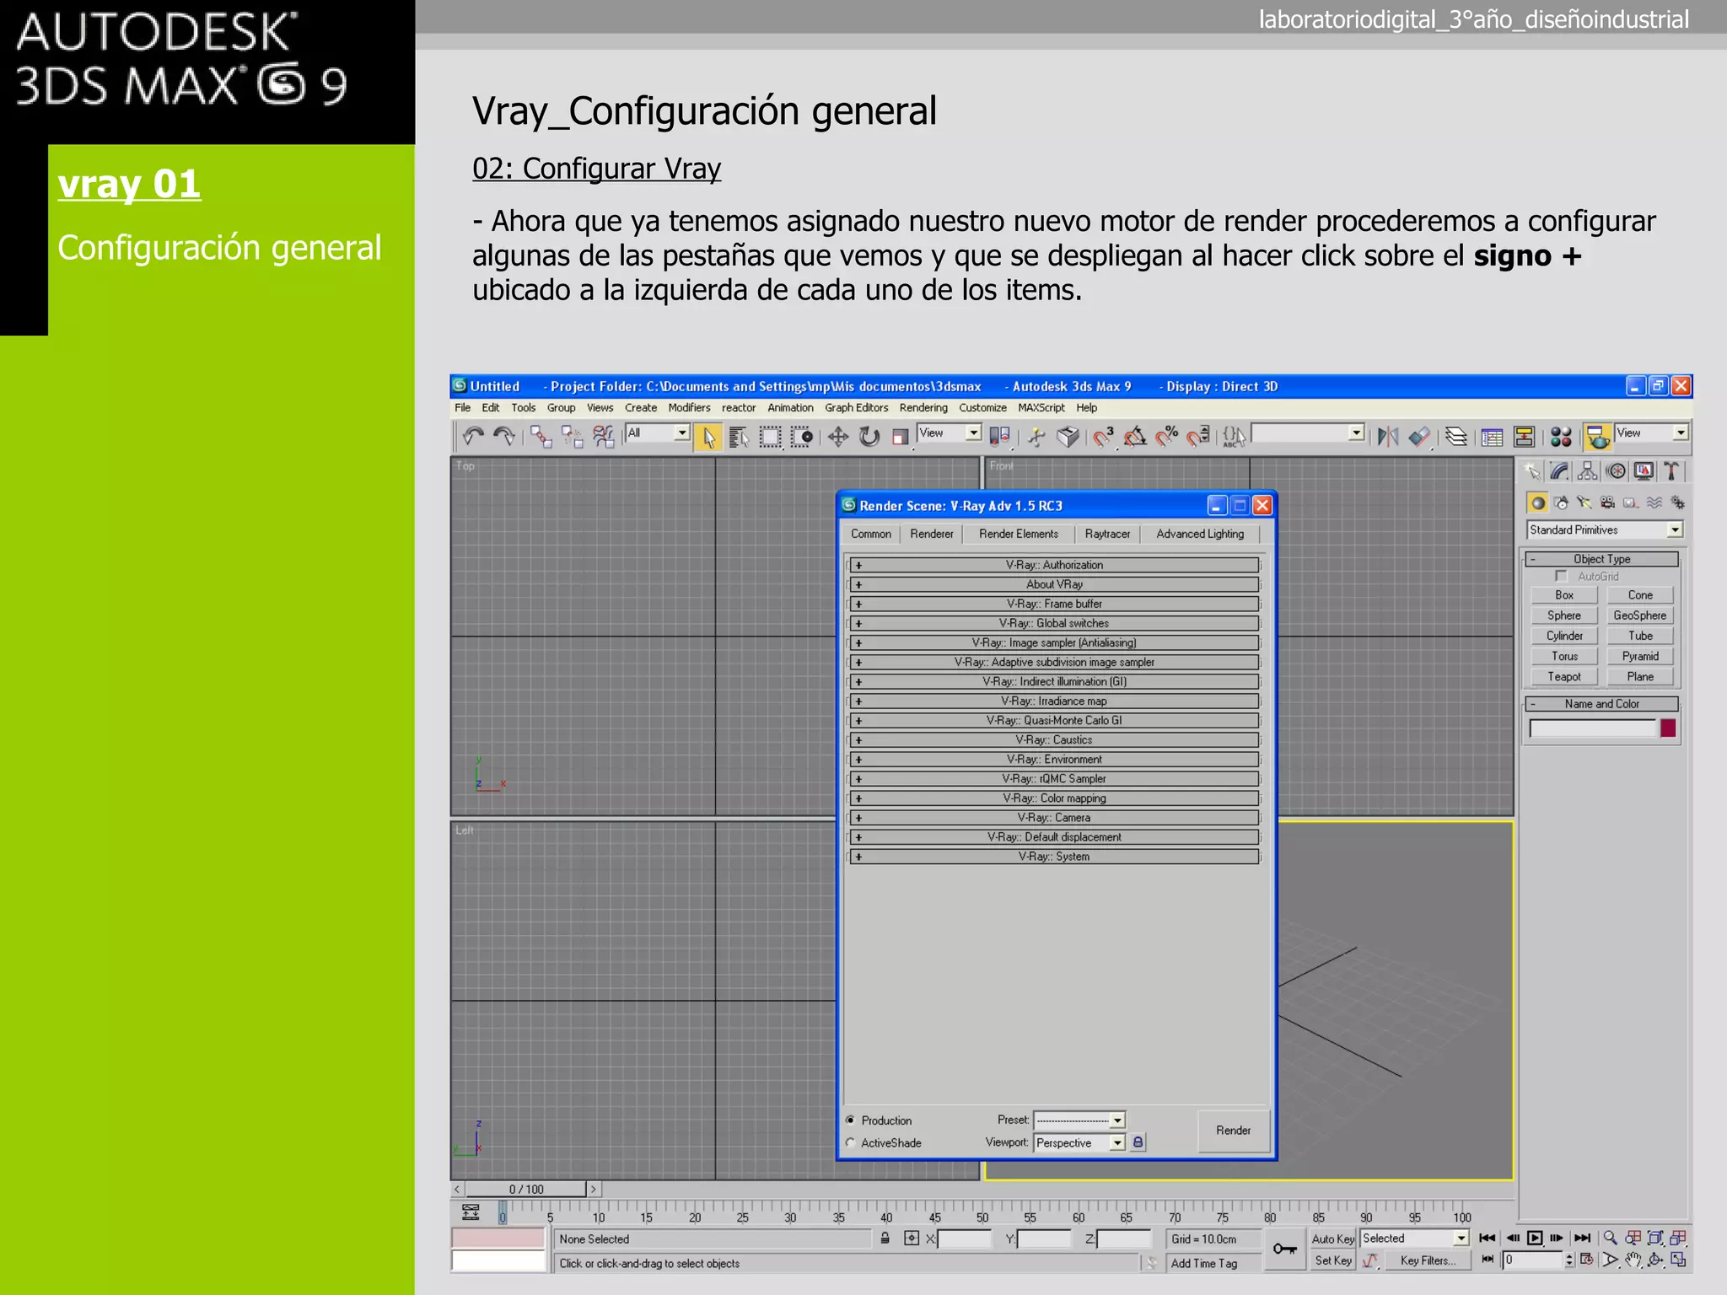Create a Teapot primitive
This screenshot has width=1727, height=1295.
[x=1563, y=677]
